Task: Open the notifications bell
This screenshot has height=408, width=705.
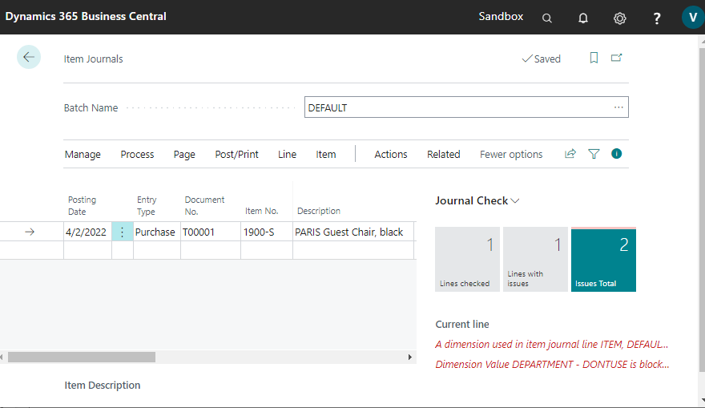Action: (x=583, y=18)
